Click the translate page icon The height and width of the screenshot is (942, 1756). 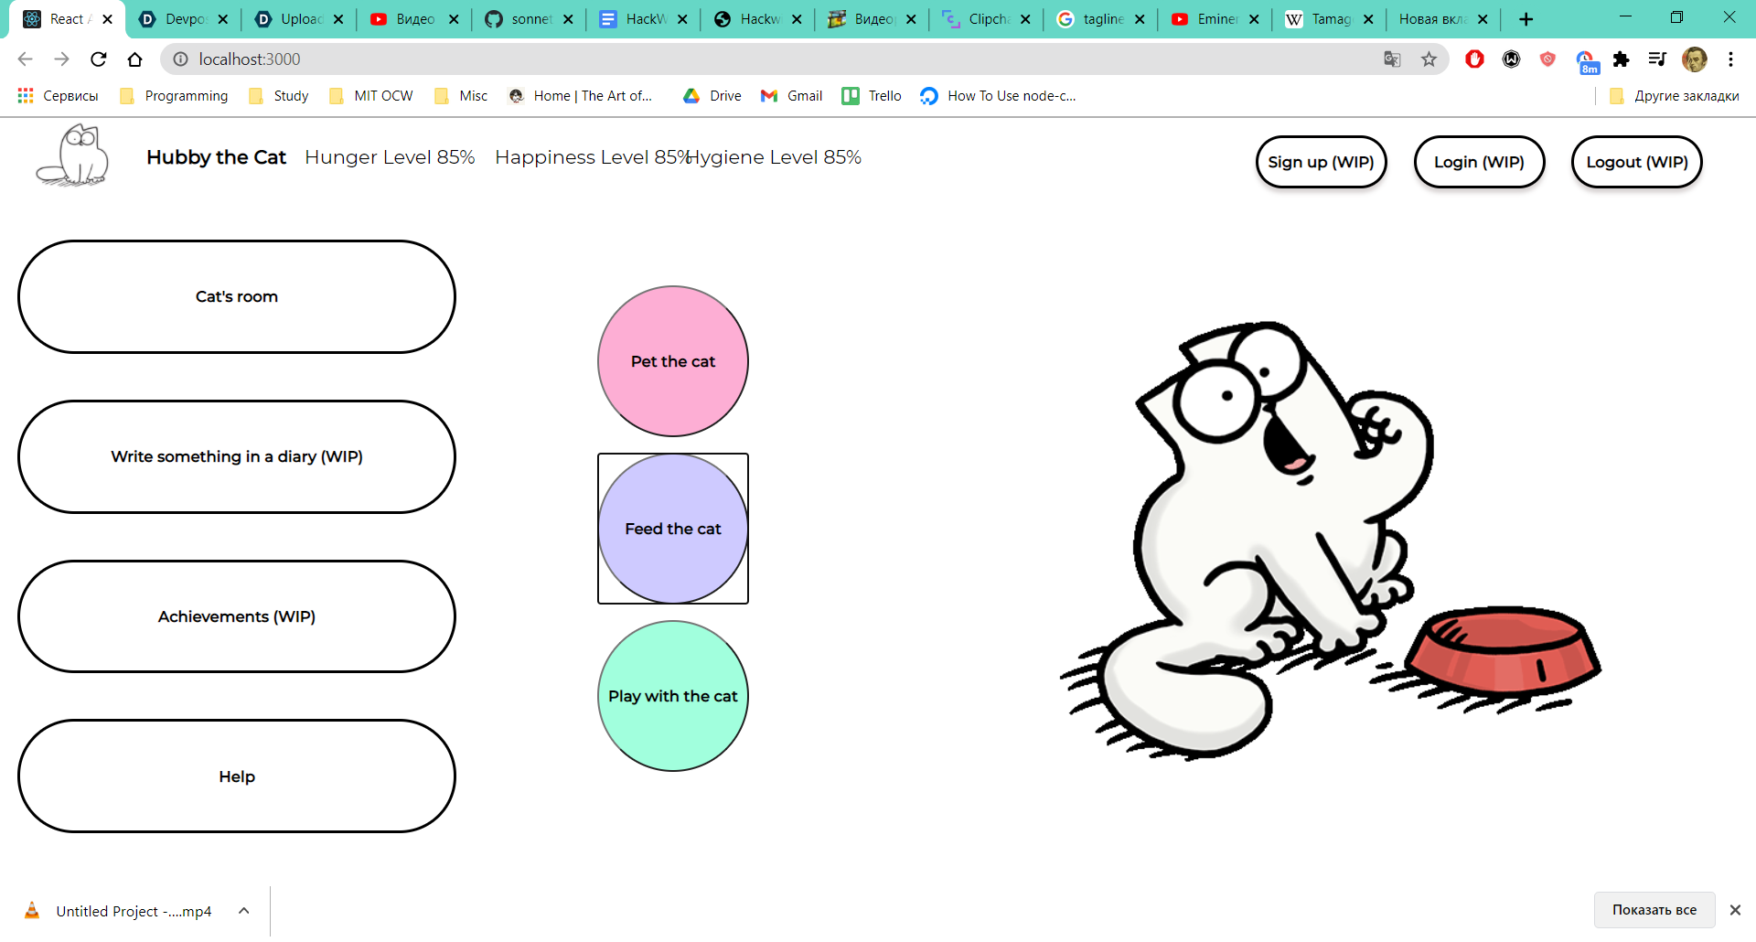click(1392, 59)
